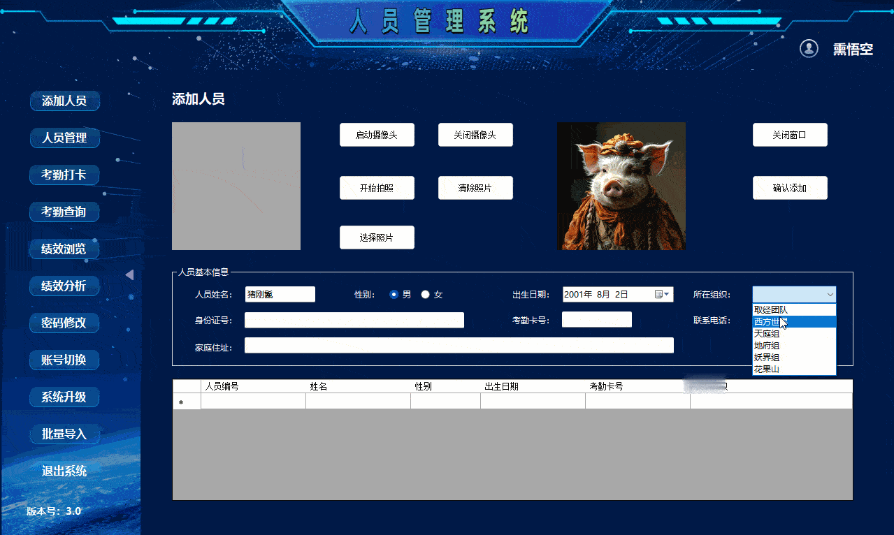This screenshot has width=894, height=535.
Task: Click the 启动摄像头 button
Action: tap(377, 135)
